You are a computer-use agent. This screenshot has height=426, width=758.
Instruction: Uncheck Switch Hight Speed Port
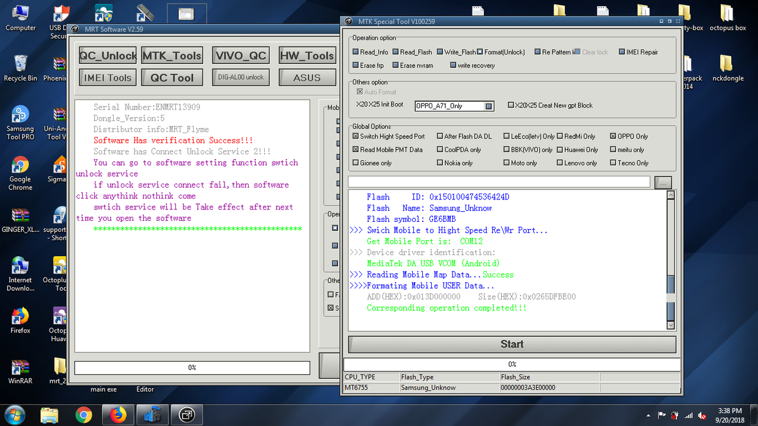pos(355,136)
